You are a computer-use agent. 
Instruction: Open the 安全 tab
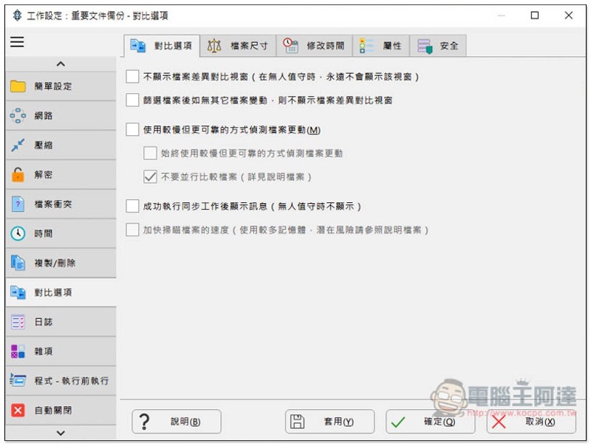coord(438,46)
